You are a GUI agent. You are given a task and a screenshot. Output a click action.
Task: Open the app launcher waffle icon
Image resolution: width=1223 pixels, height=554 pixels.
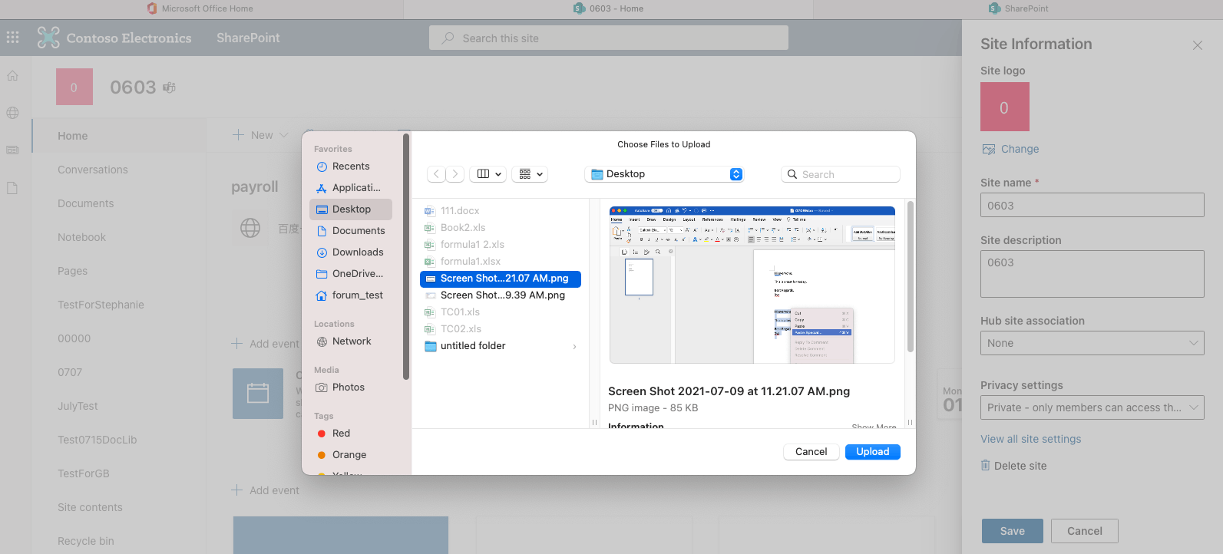(x=12, y=38)
